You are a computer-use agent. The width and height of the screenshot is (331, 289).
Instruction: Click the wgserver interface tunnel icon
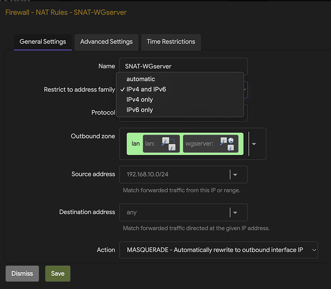coord(227,144)
